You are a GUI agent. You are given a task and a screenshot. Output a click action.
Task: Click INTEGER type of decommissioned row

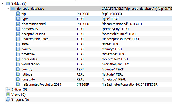point(83,24)
